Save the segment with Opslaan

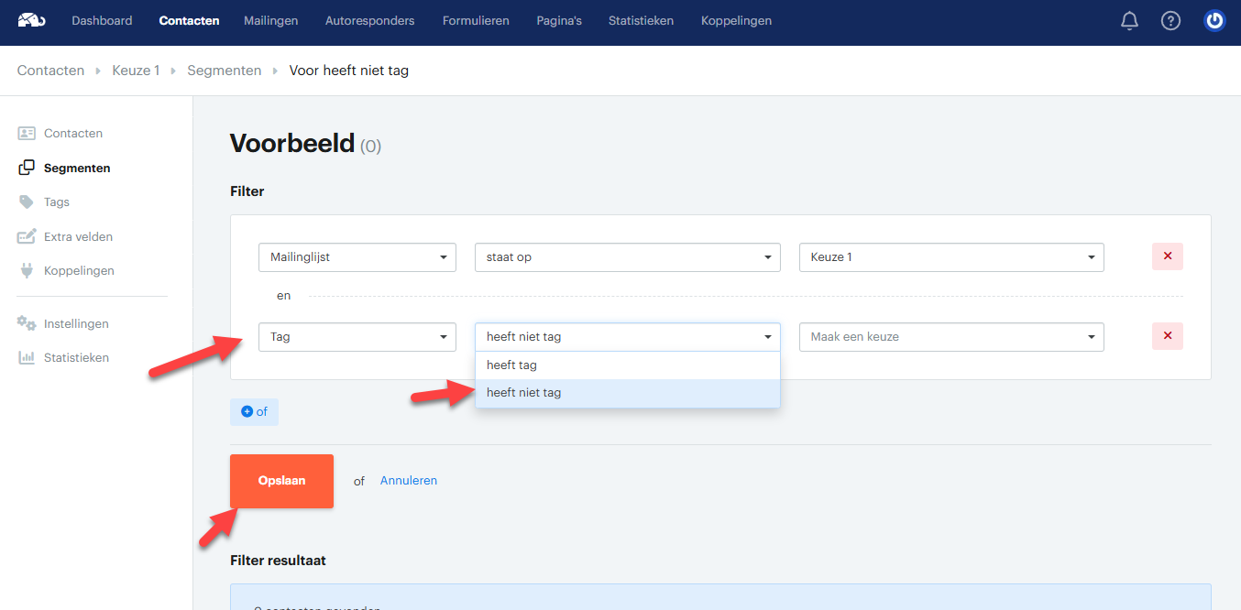click(281, 481)
